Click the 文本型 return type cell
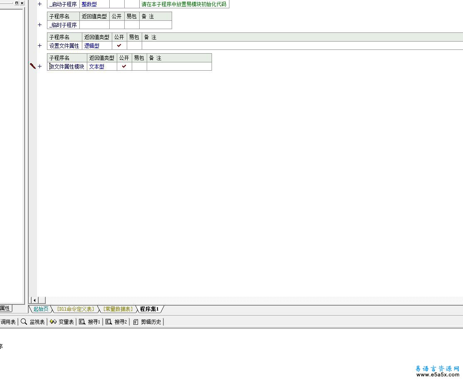Image resolution: width=463 pixels, height=380 pixels. 102,66
